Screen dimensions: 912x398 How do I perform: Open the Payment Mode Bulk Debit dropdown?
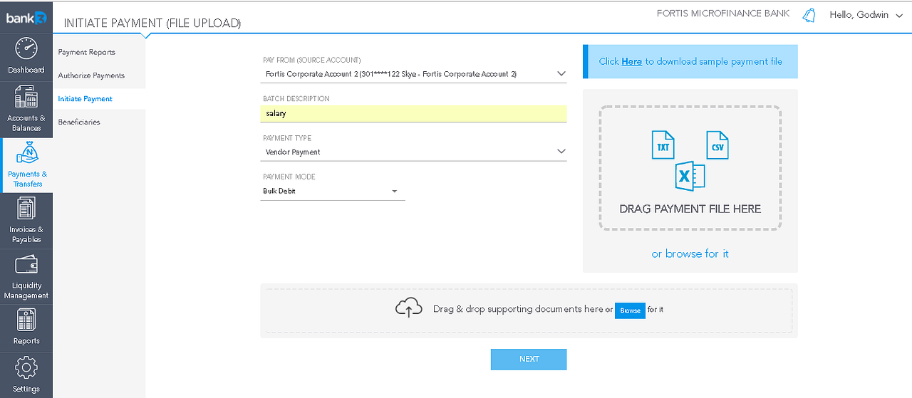(332, 191)
